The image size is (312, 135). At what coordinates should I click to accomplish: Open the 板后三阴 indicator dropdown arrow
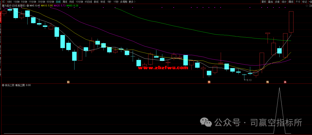pyautogui.click(x=3, y=85)
